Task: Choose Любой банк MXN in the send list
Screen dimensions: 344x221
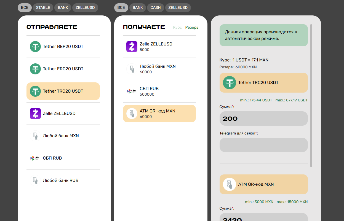Action: 61,136
